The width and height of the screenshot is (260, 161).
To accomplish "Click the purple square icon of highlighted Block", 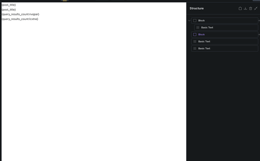I will (195, 35).
